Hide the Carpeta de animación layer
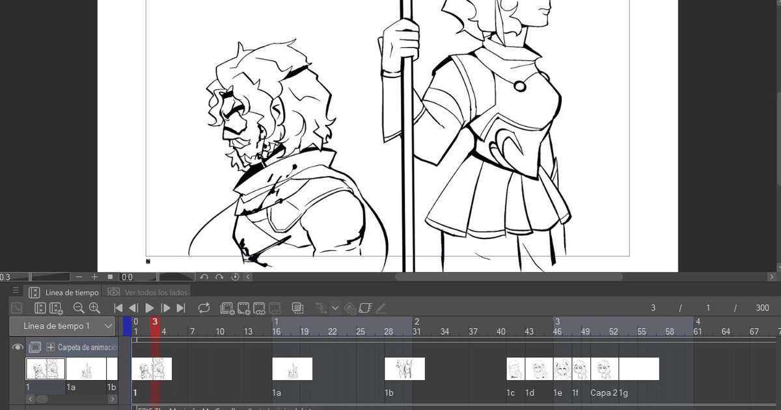Image resolution: width=781 pixels, height=410 pixels. point(18,348)
